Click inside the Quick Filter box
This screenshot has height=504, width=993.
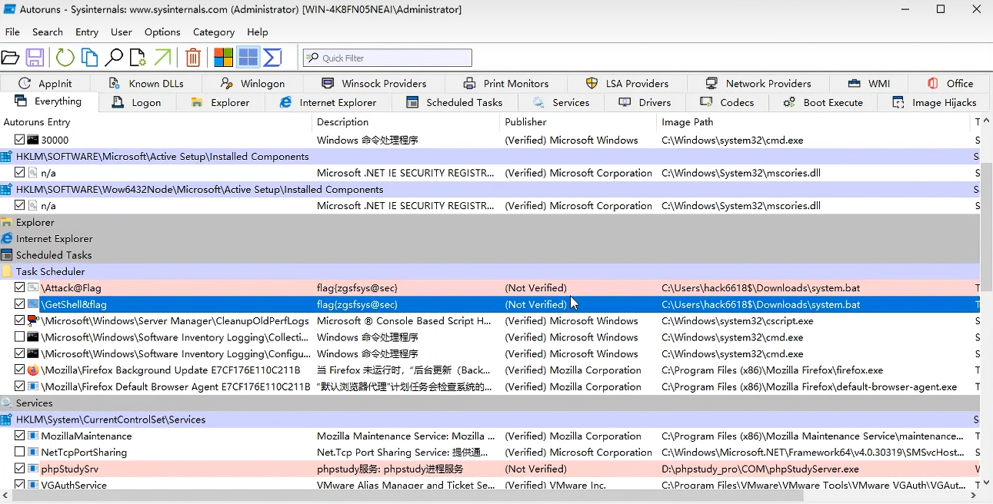point(388,58)
